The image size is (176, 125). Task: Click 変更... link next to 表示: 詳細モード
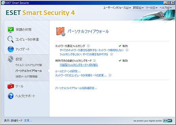coord(28,121)
